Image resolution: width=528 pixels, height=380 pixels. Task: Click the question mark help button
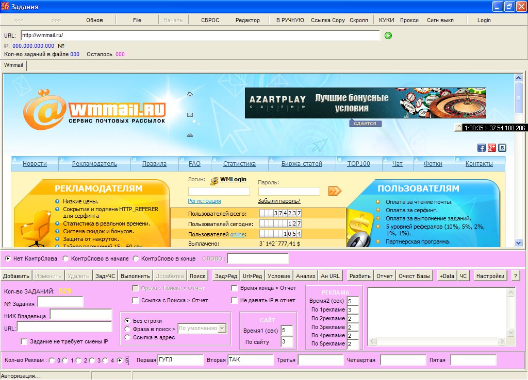tap(516, 276)
